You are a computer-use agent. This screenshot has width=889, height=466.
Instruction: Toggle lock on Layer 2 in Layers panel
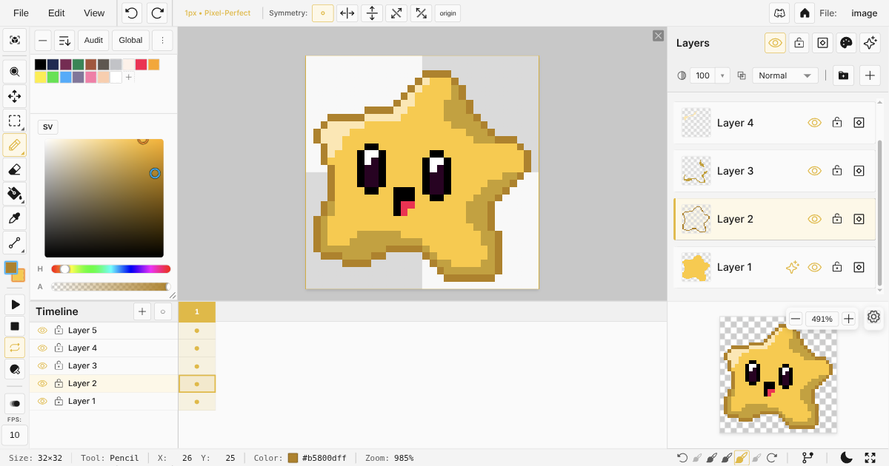[x=836, y=219]
